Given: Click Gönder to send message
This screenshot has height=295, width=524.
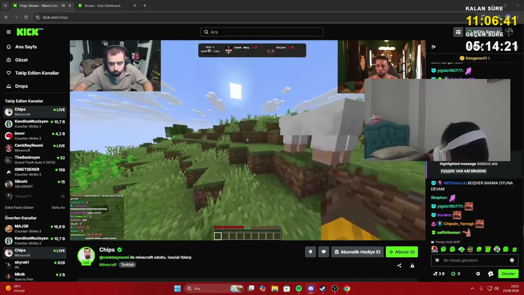Looking at the screenshot, I should tap(508, 274).
